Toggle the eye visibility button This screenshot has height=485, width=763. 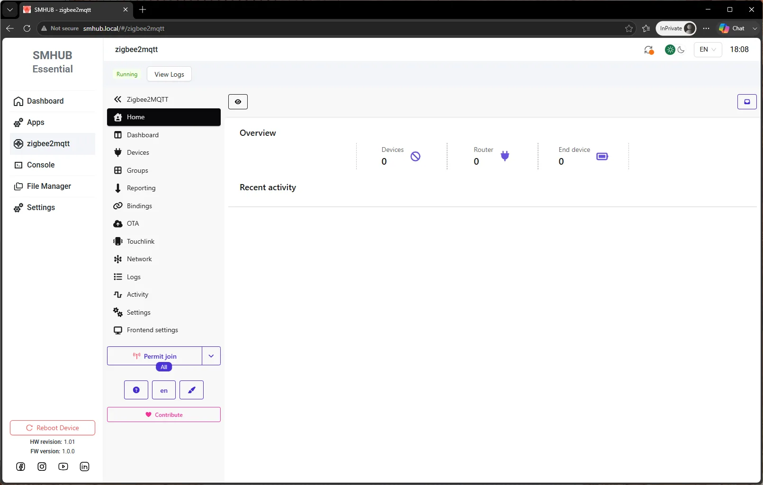click(x=238, y=102)
